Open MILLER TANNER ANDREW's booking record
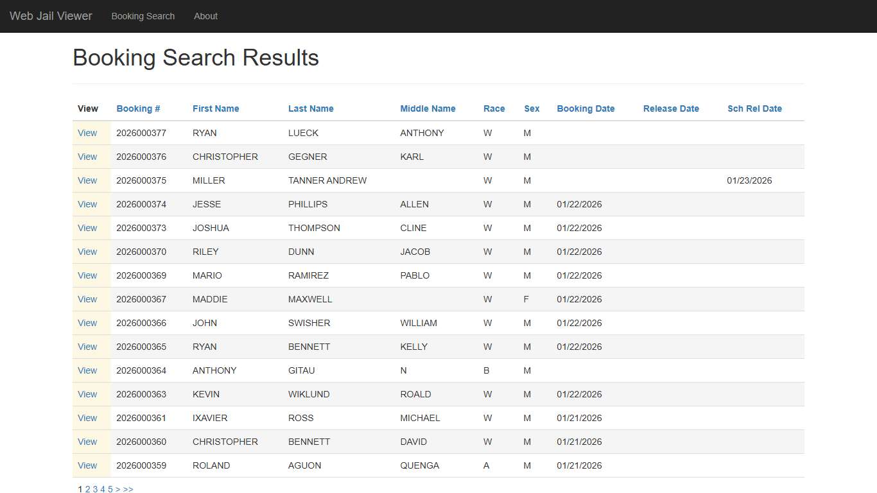 pos(87,180)
